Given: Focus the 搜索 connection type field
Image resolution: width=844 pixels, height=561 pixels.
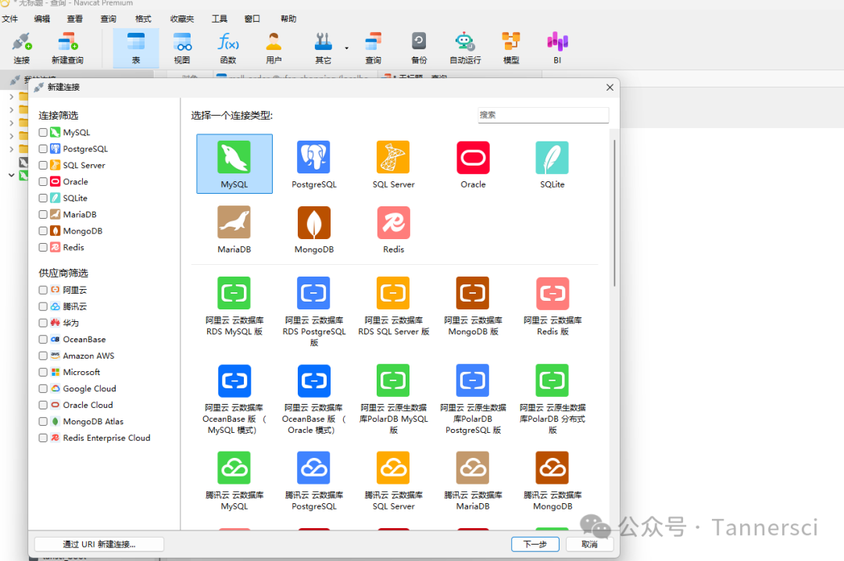Looking at the screenshot, I should click(543, 115).
